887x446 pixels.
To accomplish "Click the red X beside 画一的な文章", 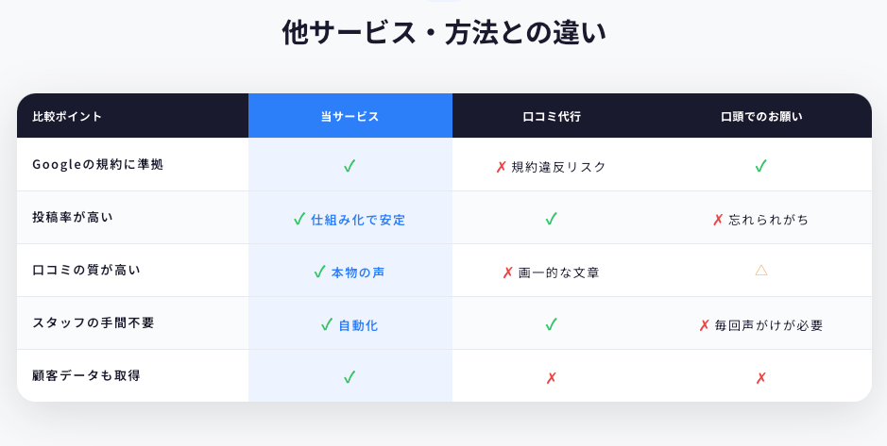I will pos(508,273).
